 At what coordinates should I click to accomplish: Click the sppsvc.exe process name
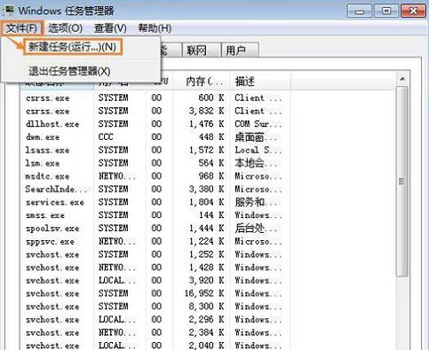coord(50,242)
